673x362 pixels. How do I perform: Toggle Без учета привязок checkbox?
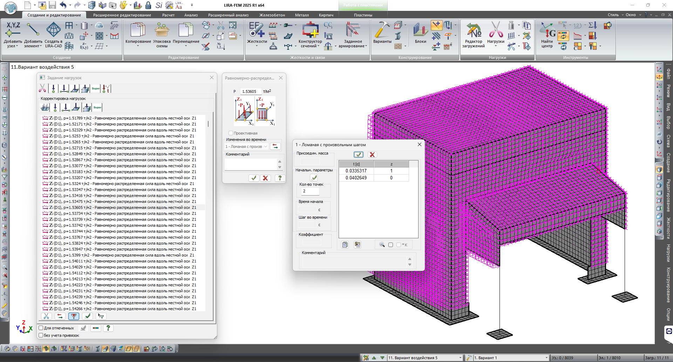41,335
